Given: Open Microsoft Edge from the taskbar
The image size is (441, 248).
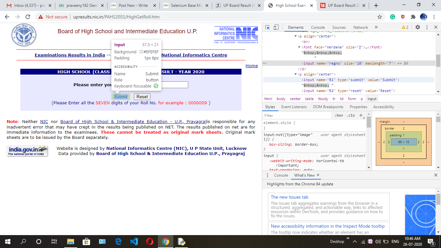Looking at the screenshot, I should coord(118,241).
